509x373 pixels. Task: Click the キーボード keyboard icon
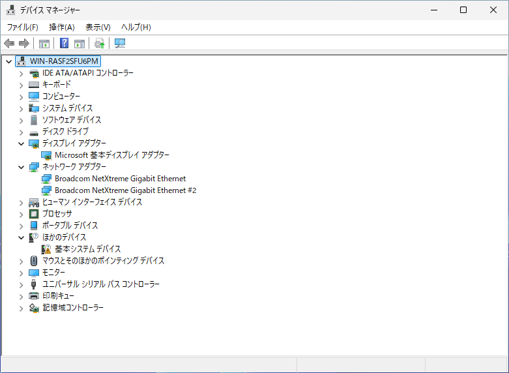(x=34, y=85)
